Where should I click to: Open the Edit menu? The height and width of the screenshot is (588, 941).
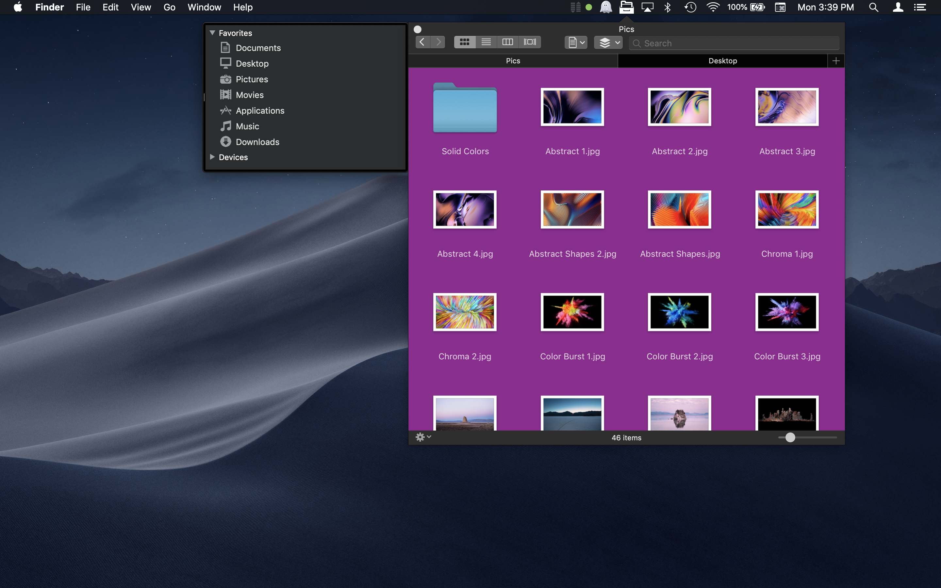coord(110,7)
